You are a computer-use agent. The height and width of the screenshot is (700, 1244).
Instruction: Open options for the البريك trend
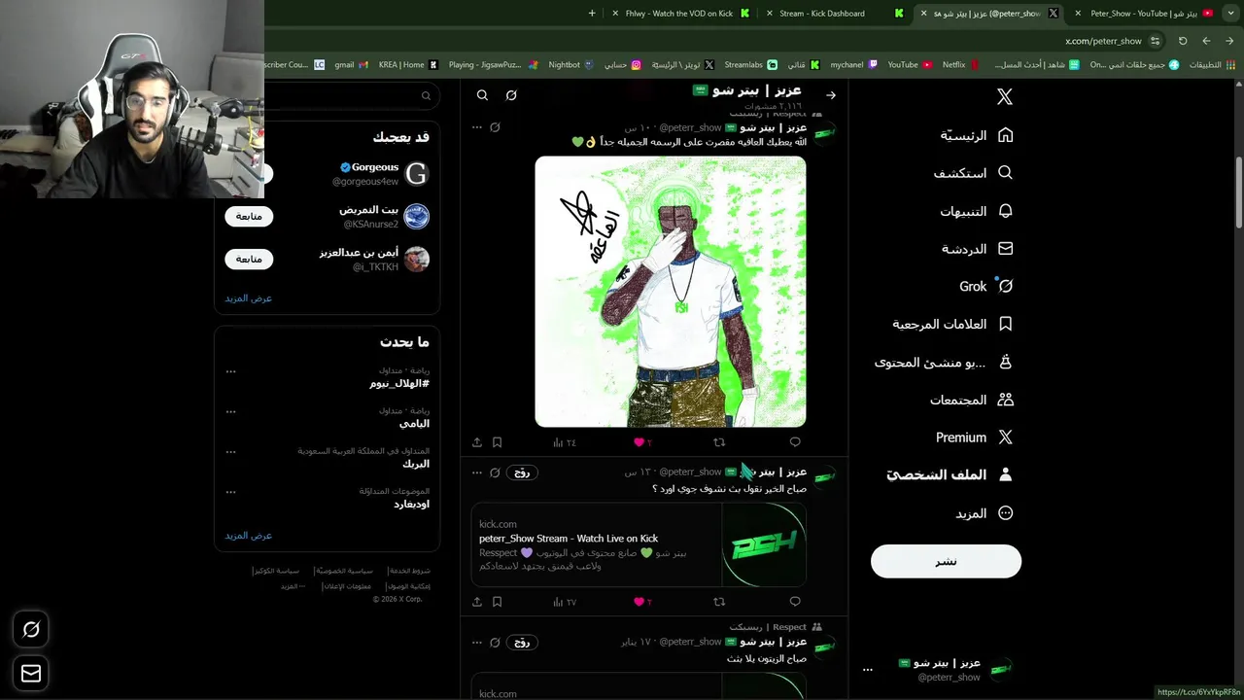click(230, 451)
